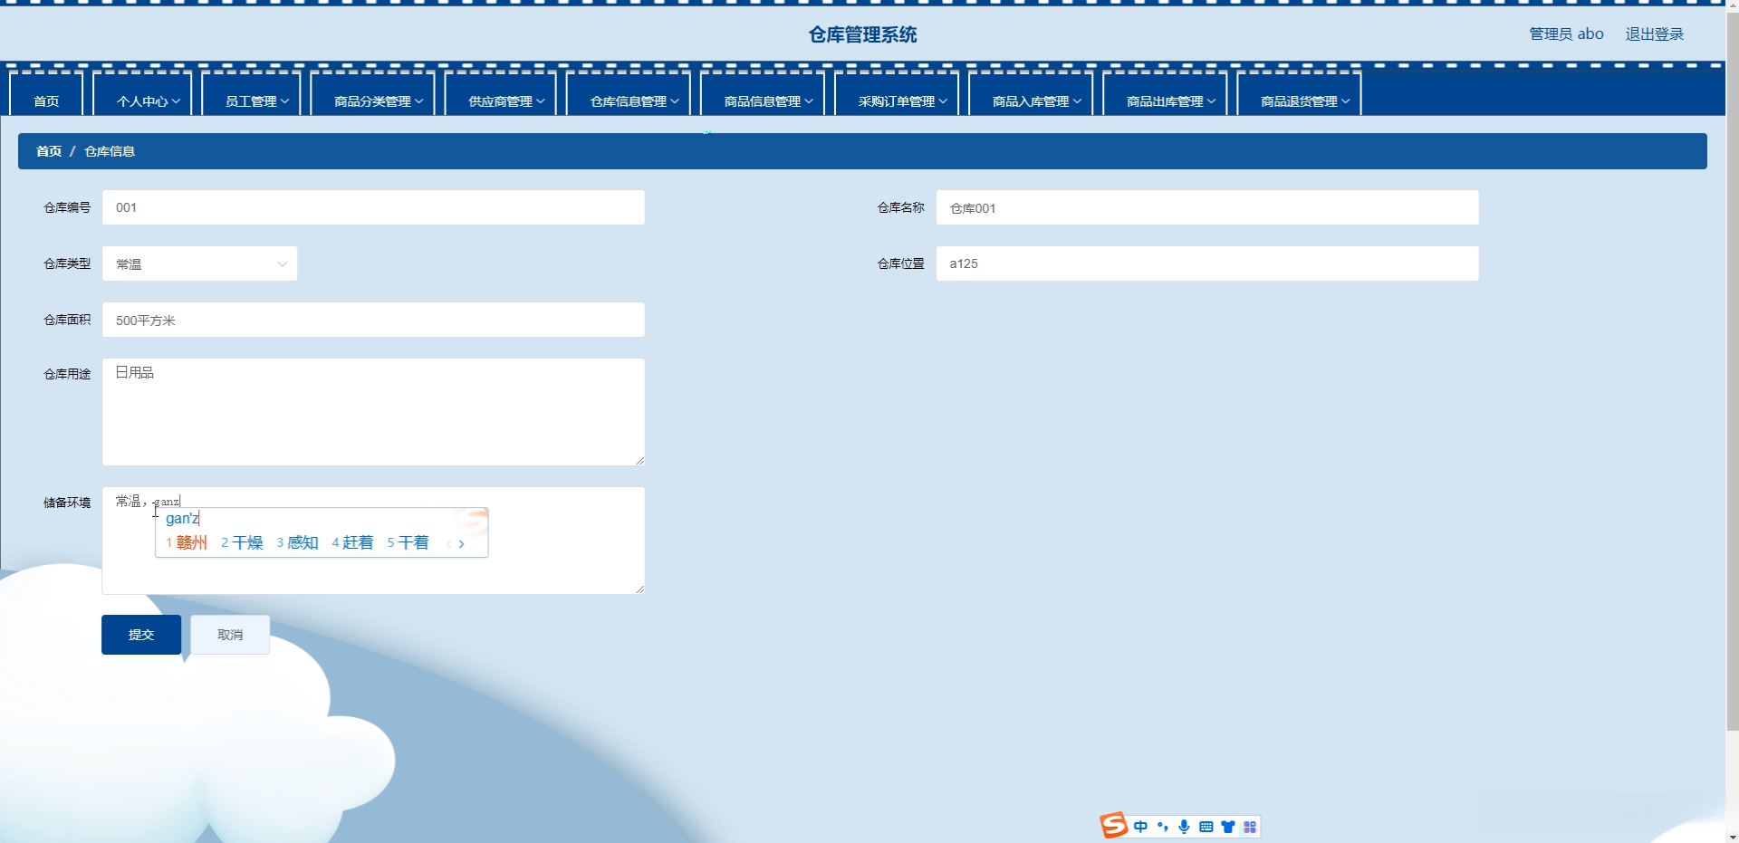Go to next page of IME candidates
The image size is (1739, 843).
tap(462, 543)
